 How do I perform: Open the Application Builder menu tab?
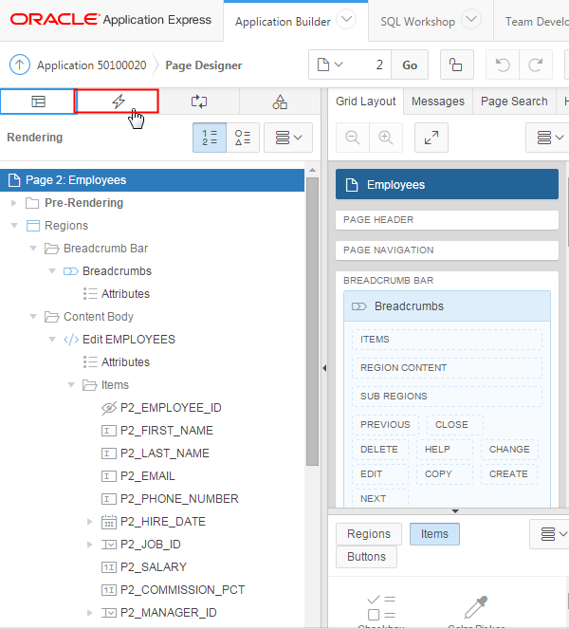(x=283, y=22)
